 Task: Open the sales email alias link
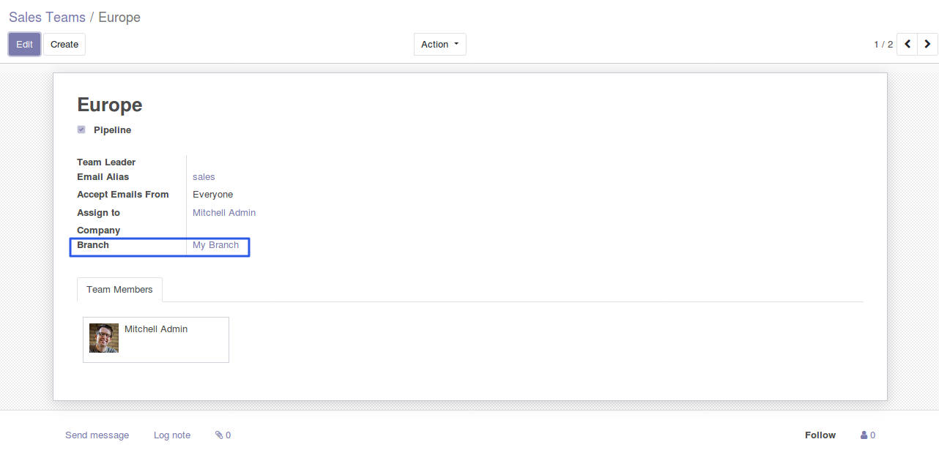click(204, 177)
